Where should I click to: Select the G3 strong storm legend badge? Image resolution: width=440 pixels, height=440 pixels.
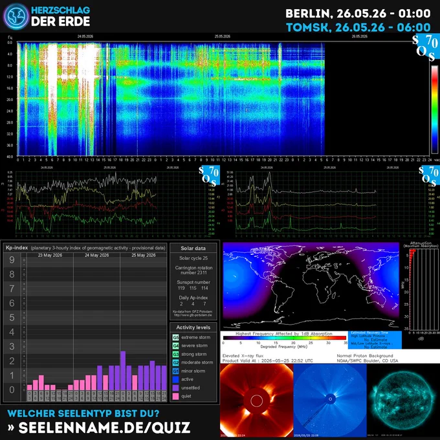click(175, 354)
